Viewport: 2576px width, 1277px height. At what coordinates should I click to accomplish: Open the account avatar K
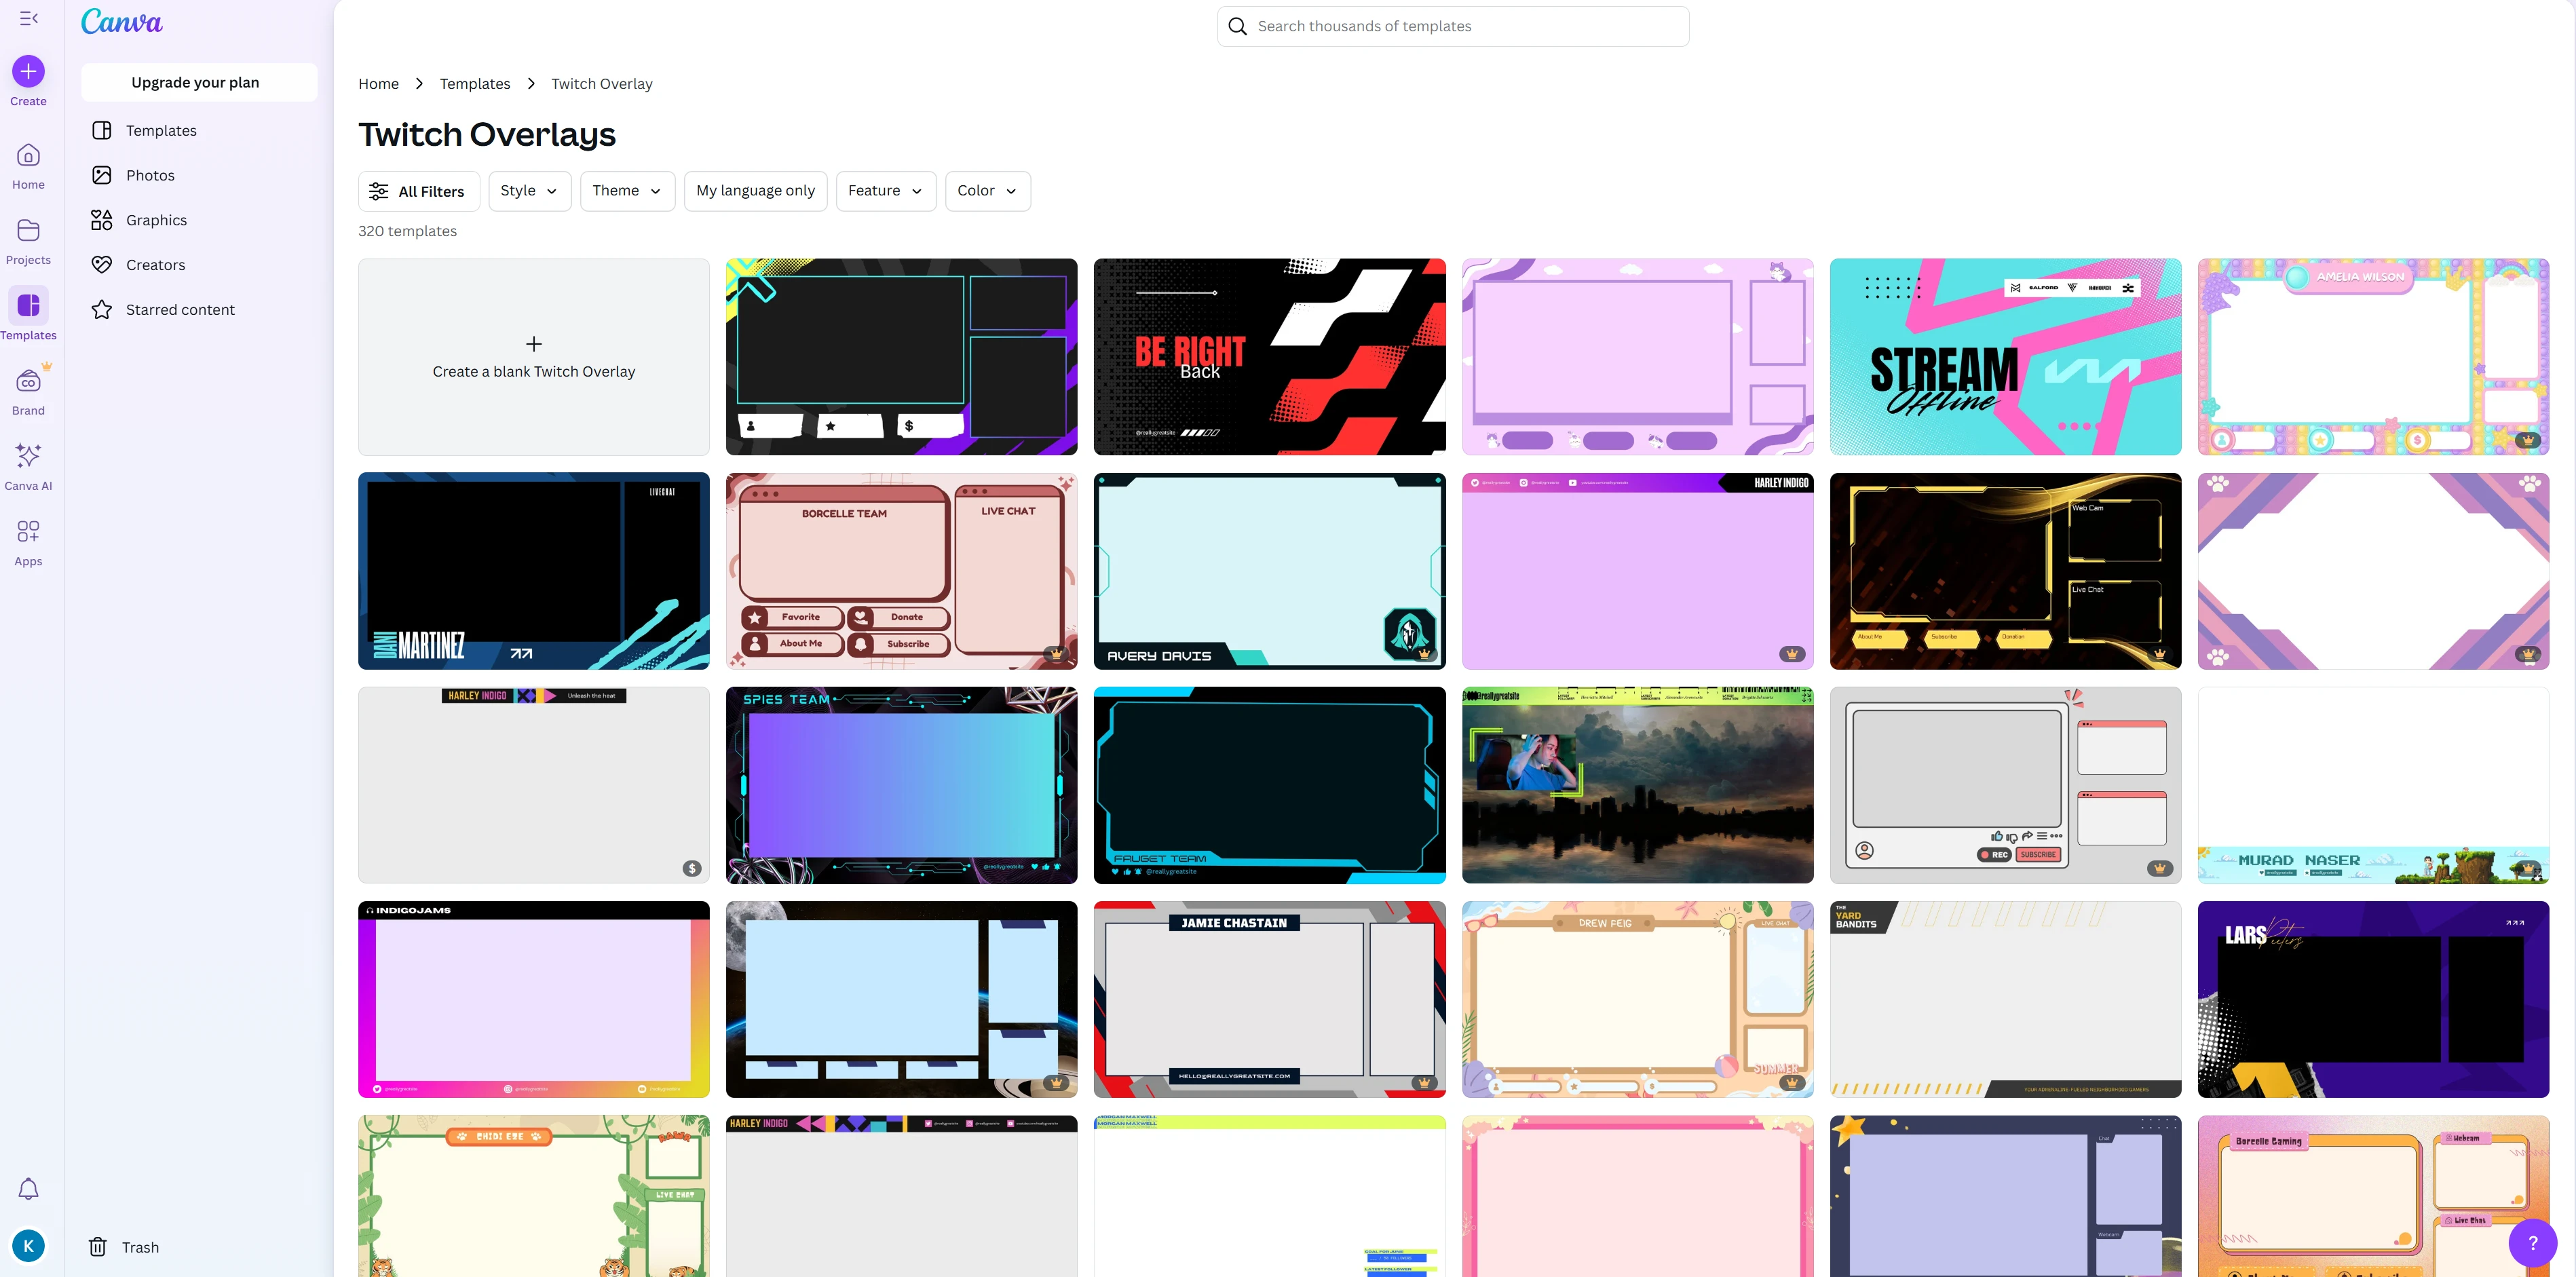28,1246
